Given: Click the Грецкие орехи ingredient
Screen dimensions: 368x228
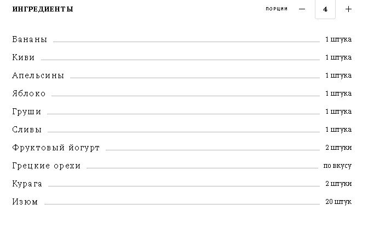Looking at the screenshot, I should pyautogui.click(x=47, y=166).
